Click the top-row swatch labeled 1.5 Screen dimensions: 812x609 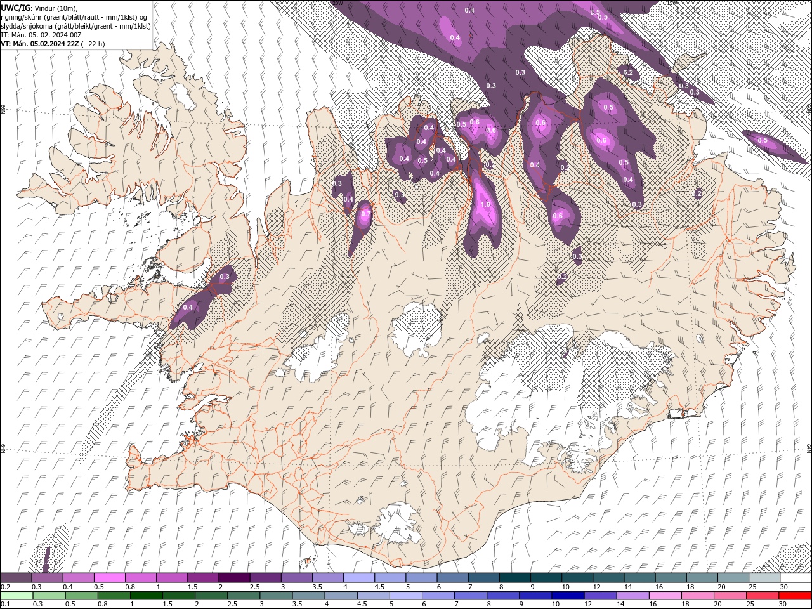(203, 578)
